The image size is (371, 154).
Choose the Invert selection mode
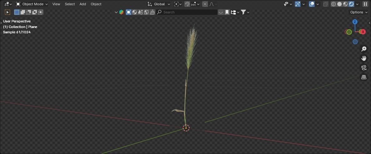pos(35,12)
